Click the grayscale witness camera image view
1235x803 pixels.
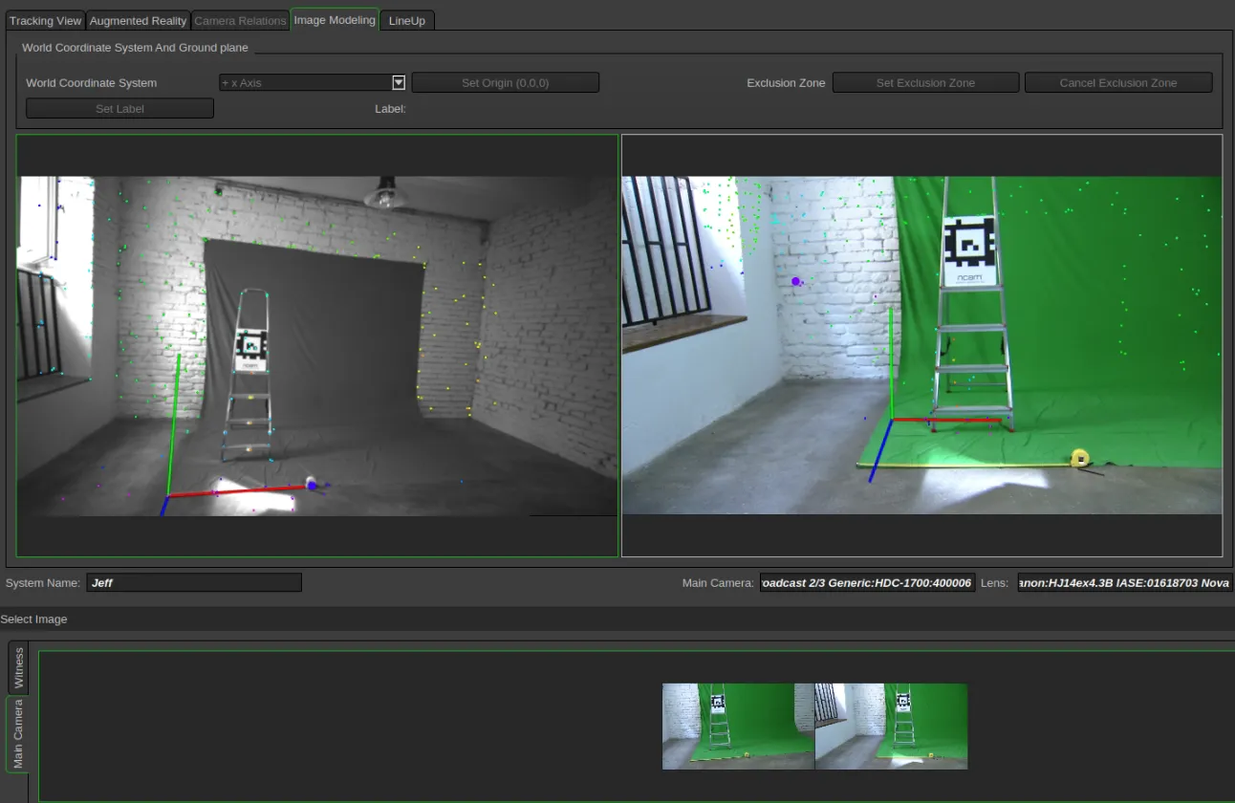[317, 346]
